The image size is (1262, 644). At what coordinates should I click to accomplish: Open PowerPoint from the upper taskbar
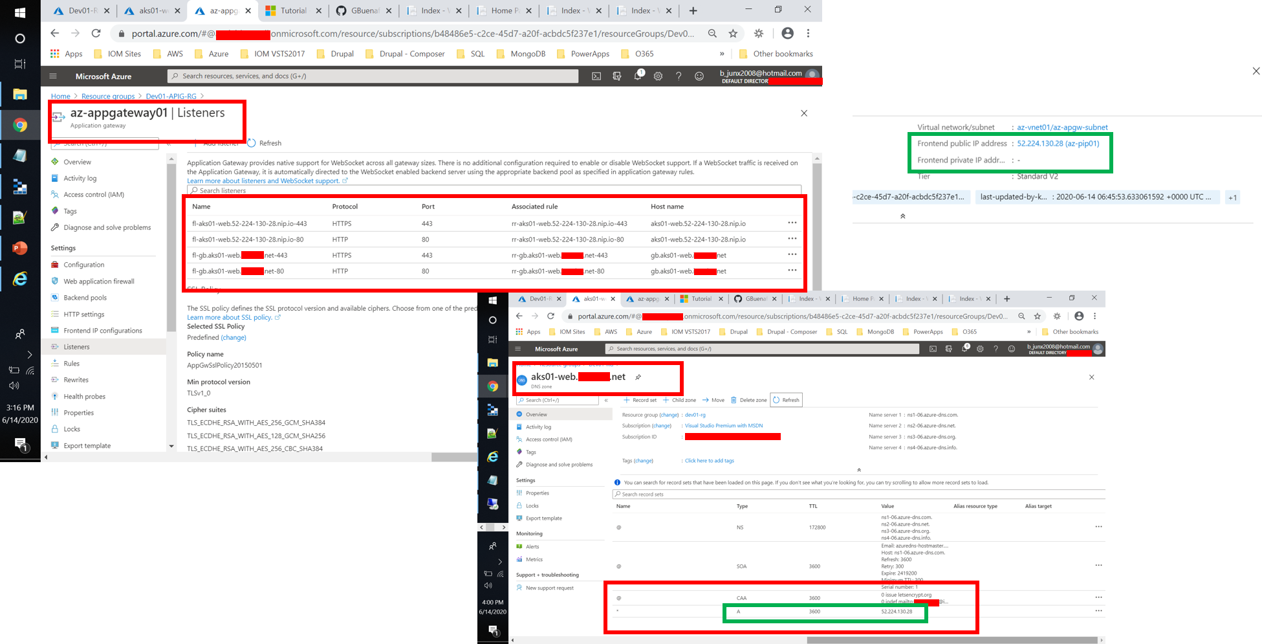click(x=20, y=248)
